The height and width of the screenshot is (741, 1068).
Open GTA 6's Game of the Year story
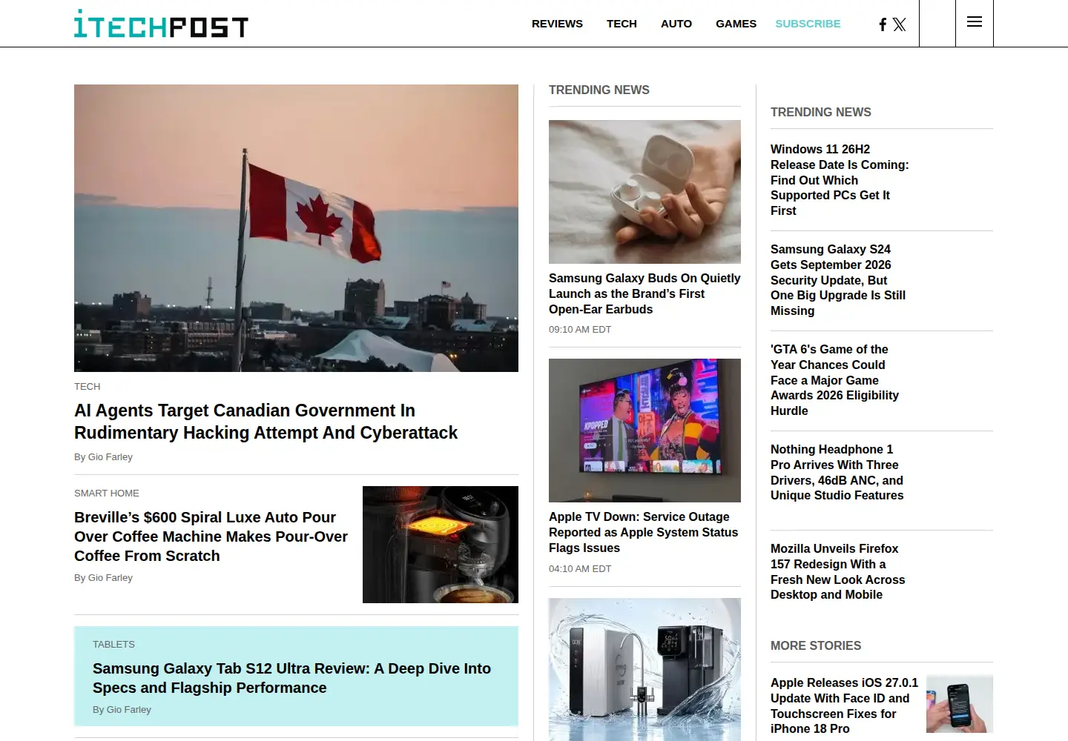click(834, 380)
